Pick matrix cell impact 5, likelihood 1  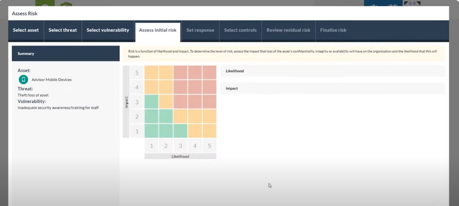151,72
